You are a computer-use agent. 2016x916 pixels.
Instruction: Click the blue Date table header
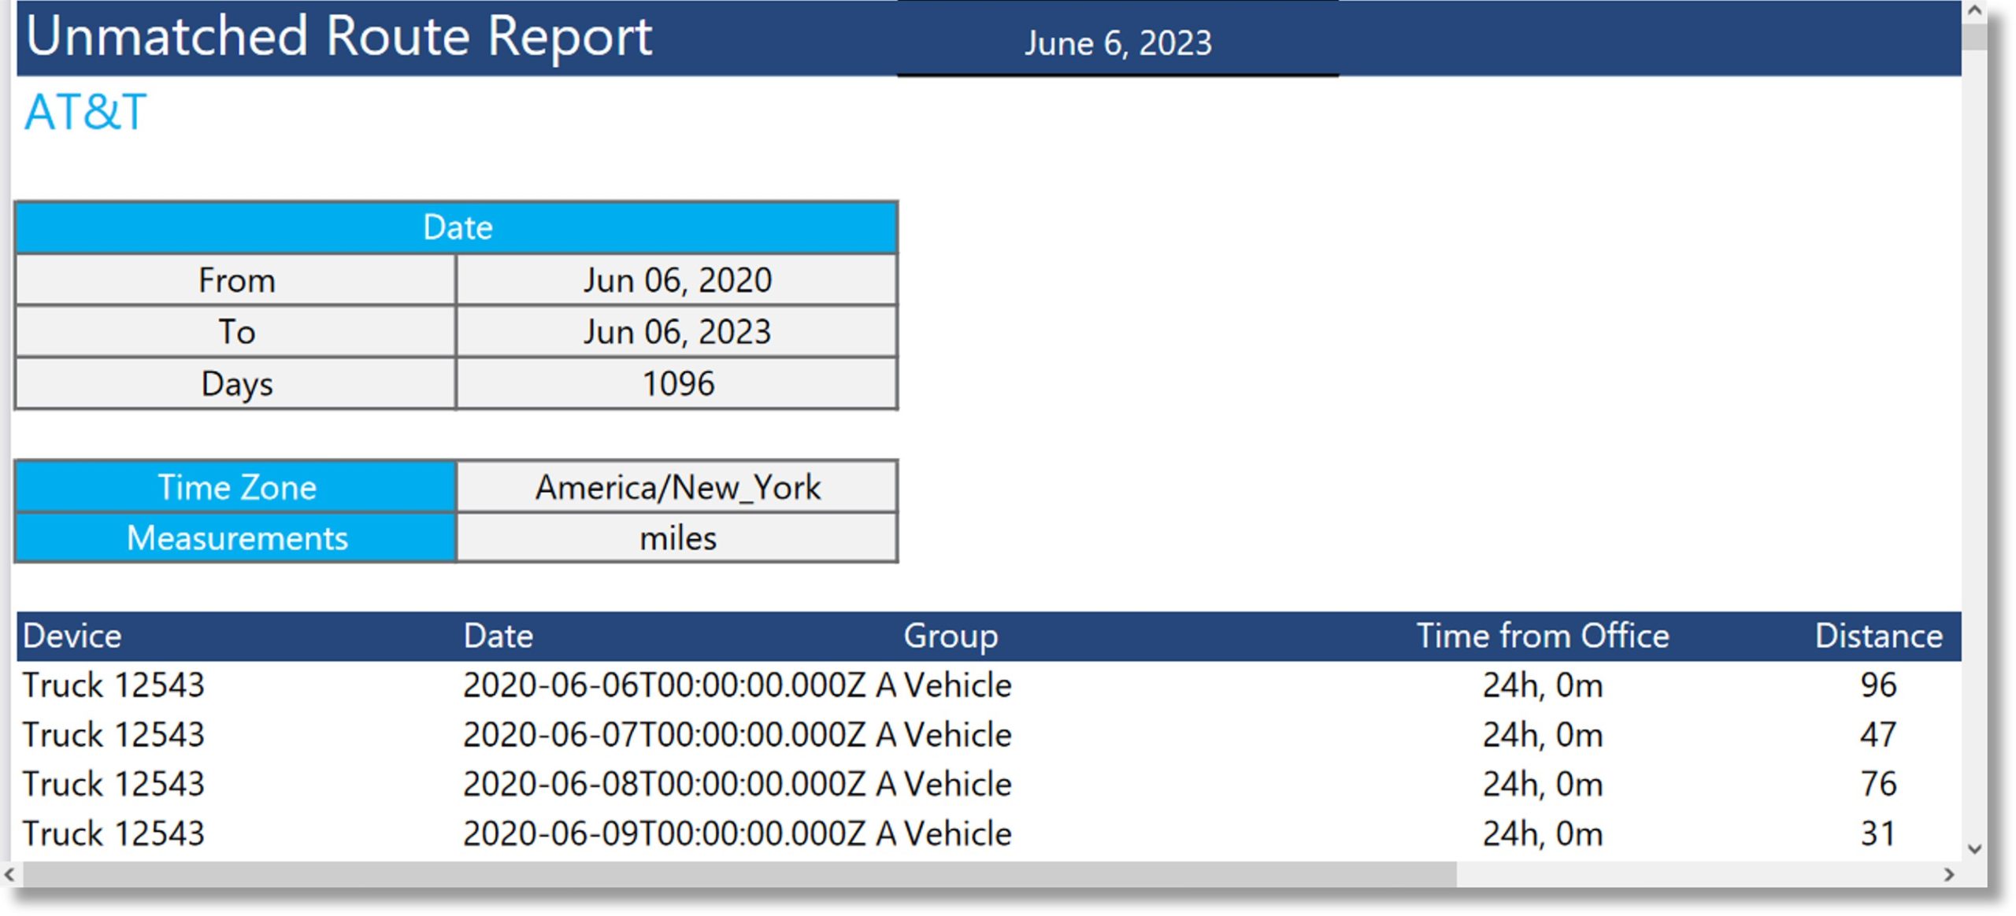tap(457, 227)
